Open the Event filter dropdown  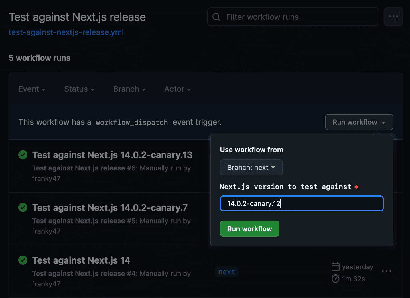point(32,89)
